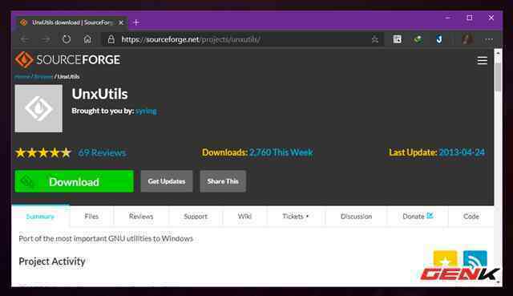Click the Share This button
Viewport: 513px width, 296px height.
coord(223,181)
